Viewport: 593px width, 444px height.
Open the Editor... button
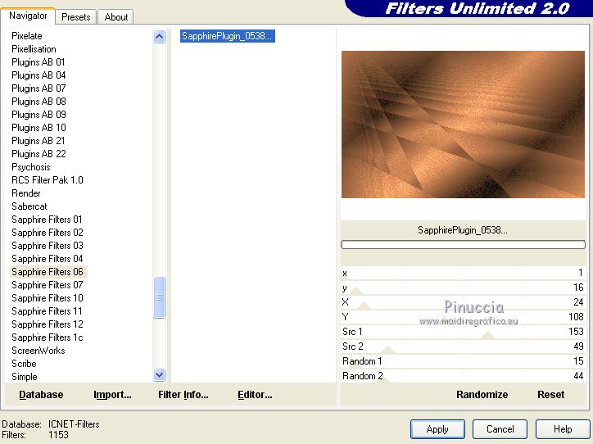click(x=255, y=395)
